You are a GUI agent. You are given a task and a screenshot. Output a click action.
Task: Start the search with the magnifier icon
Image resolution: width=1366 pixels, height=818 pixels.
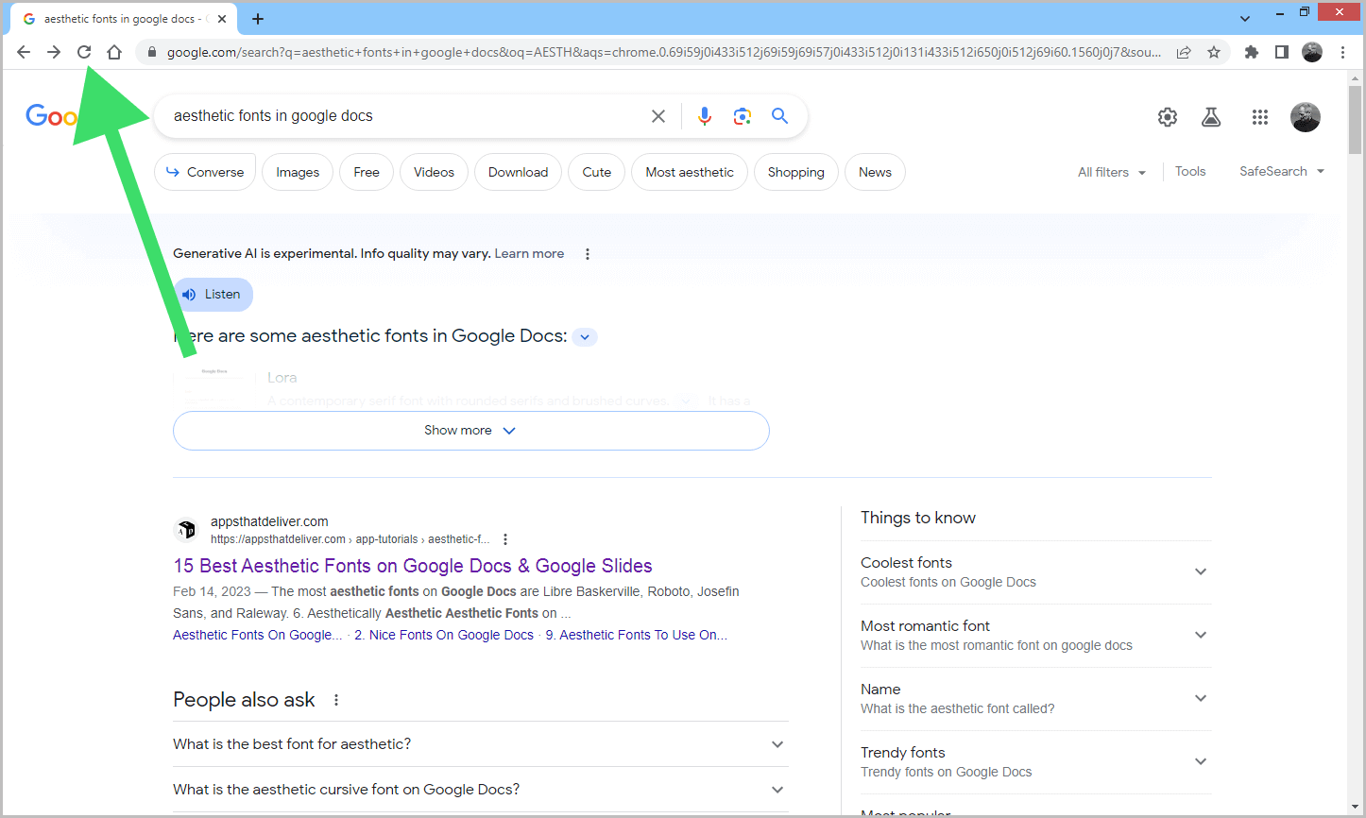click(779, 115)
